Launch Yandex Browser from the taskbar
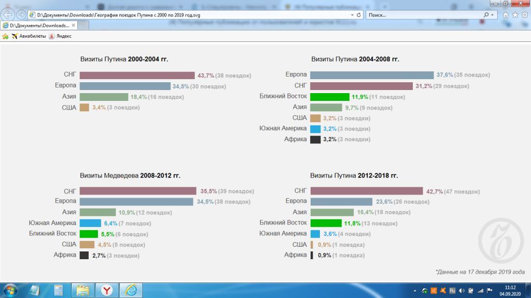531x298 pixels. pos(106,290)
